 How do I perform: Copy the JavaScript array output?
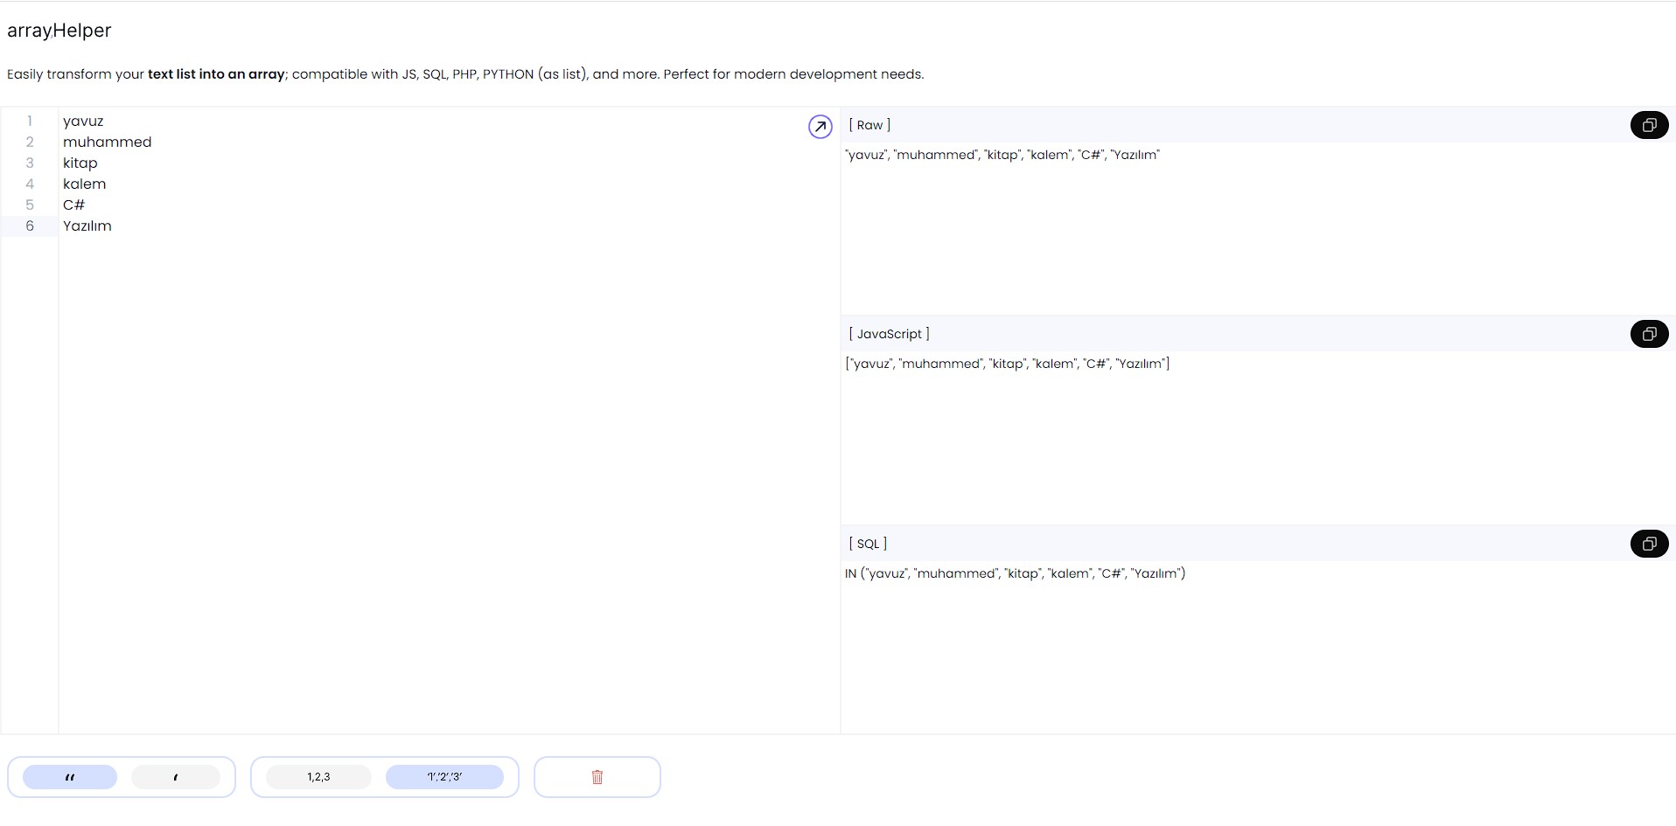click(1648, 334)
